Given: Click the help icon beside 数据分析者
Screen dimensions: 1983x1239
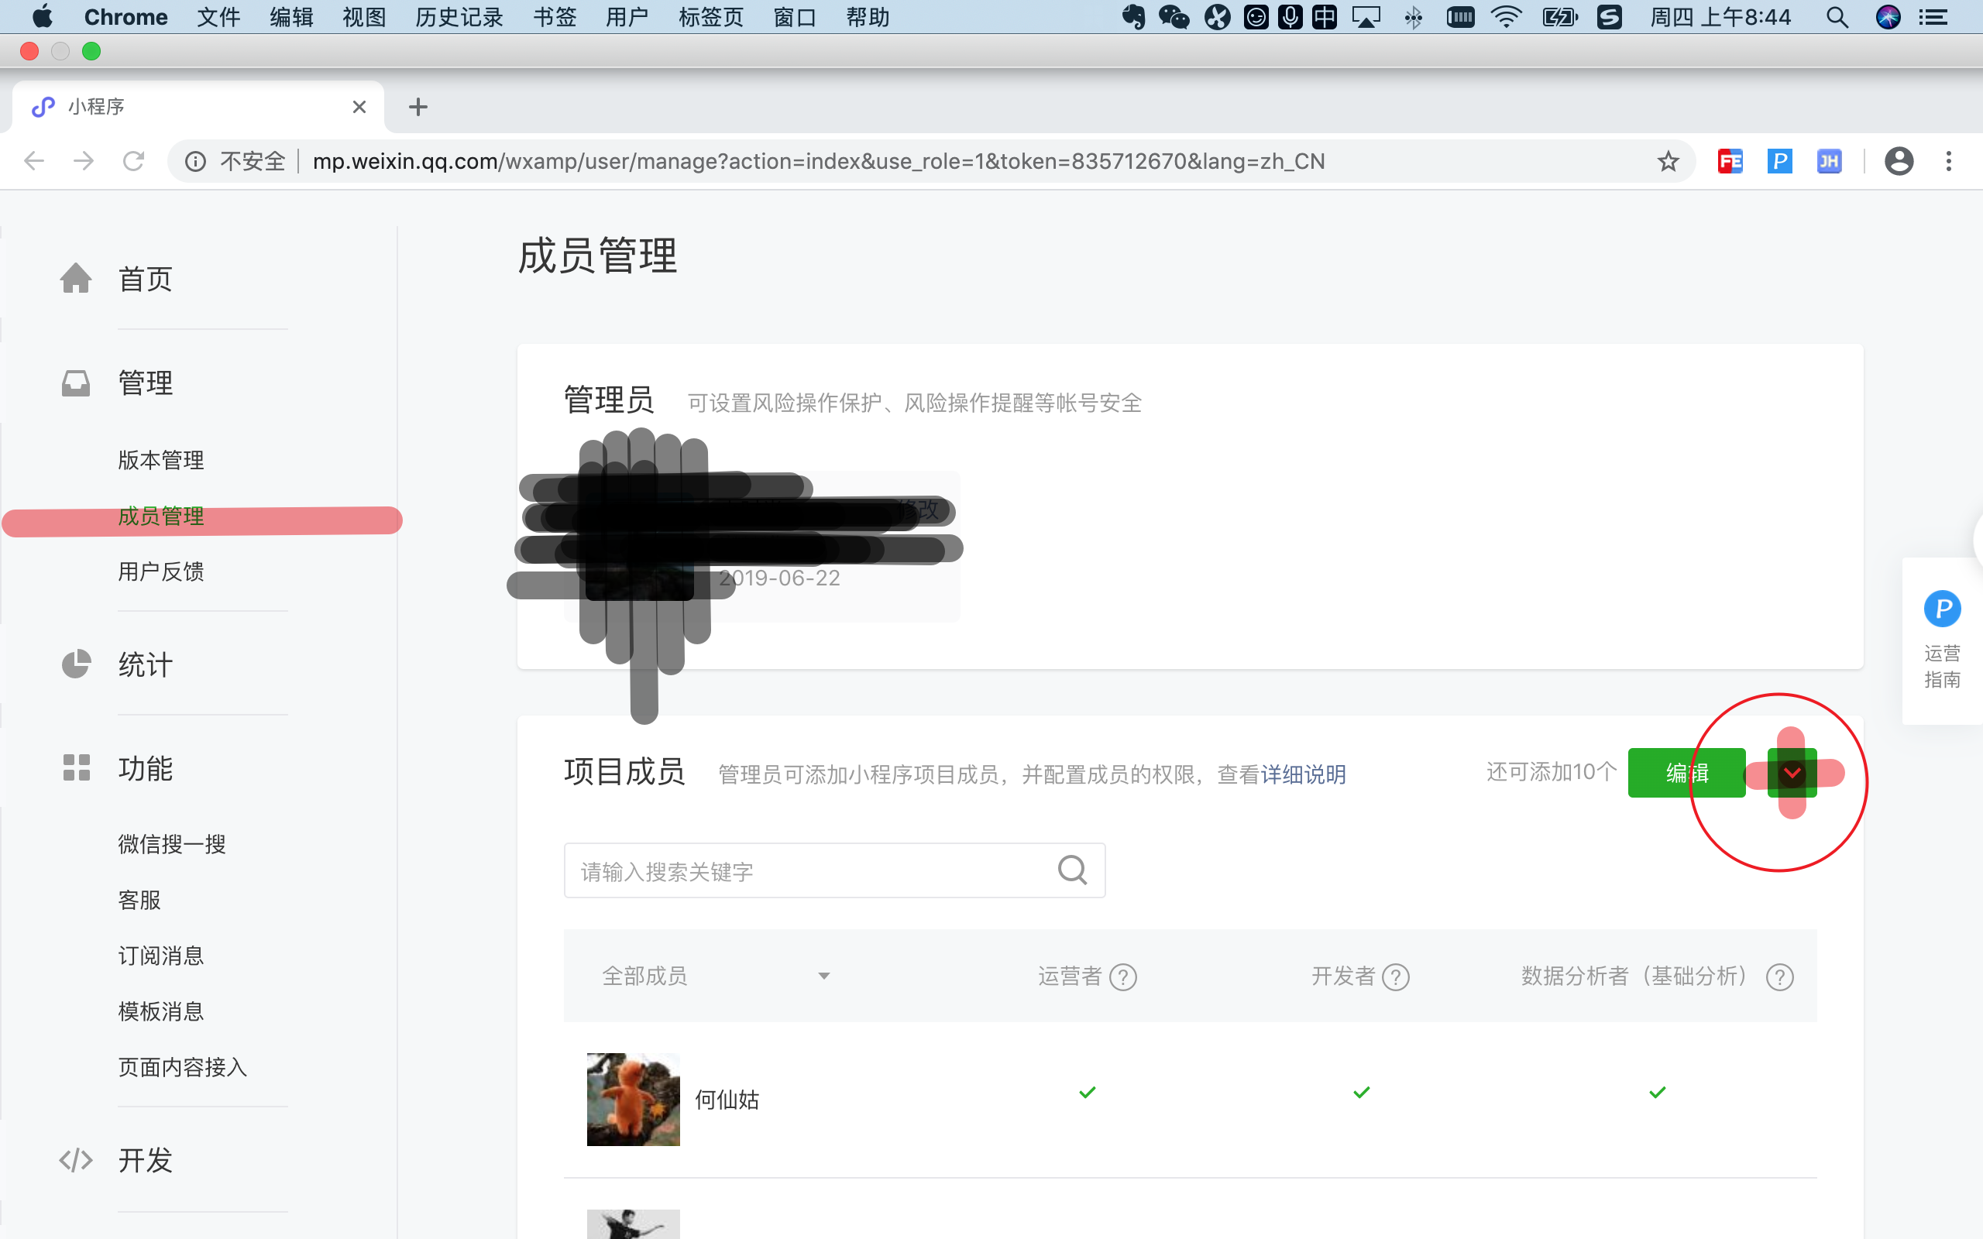Looking at the screenshot, I should pyautogui.click(x=1779, y=976).
